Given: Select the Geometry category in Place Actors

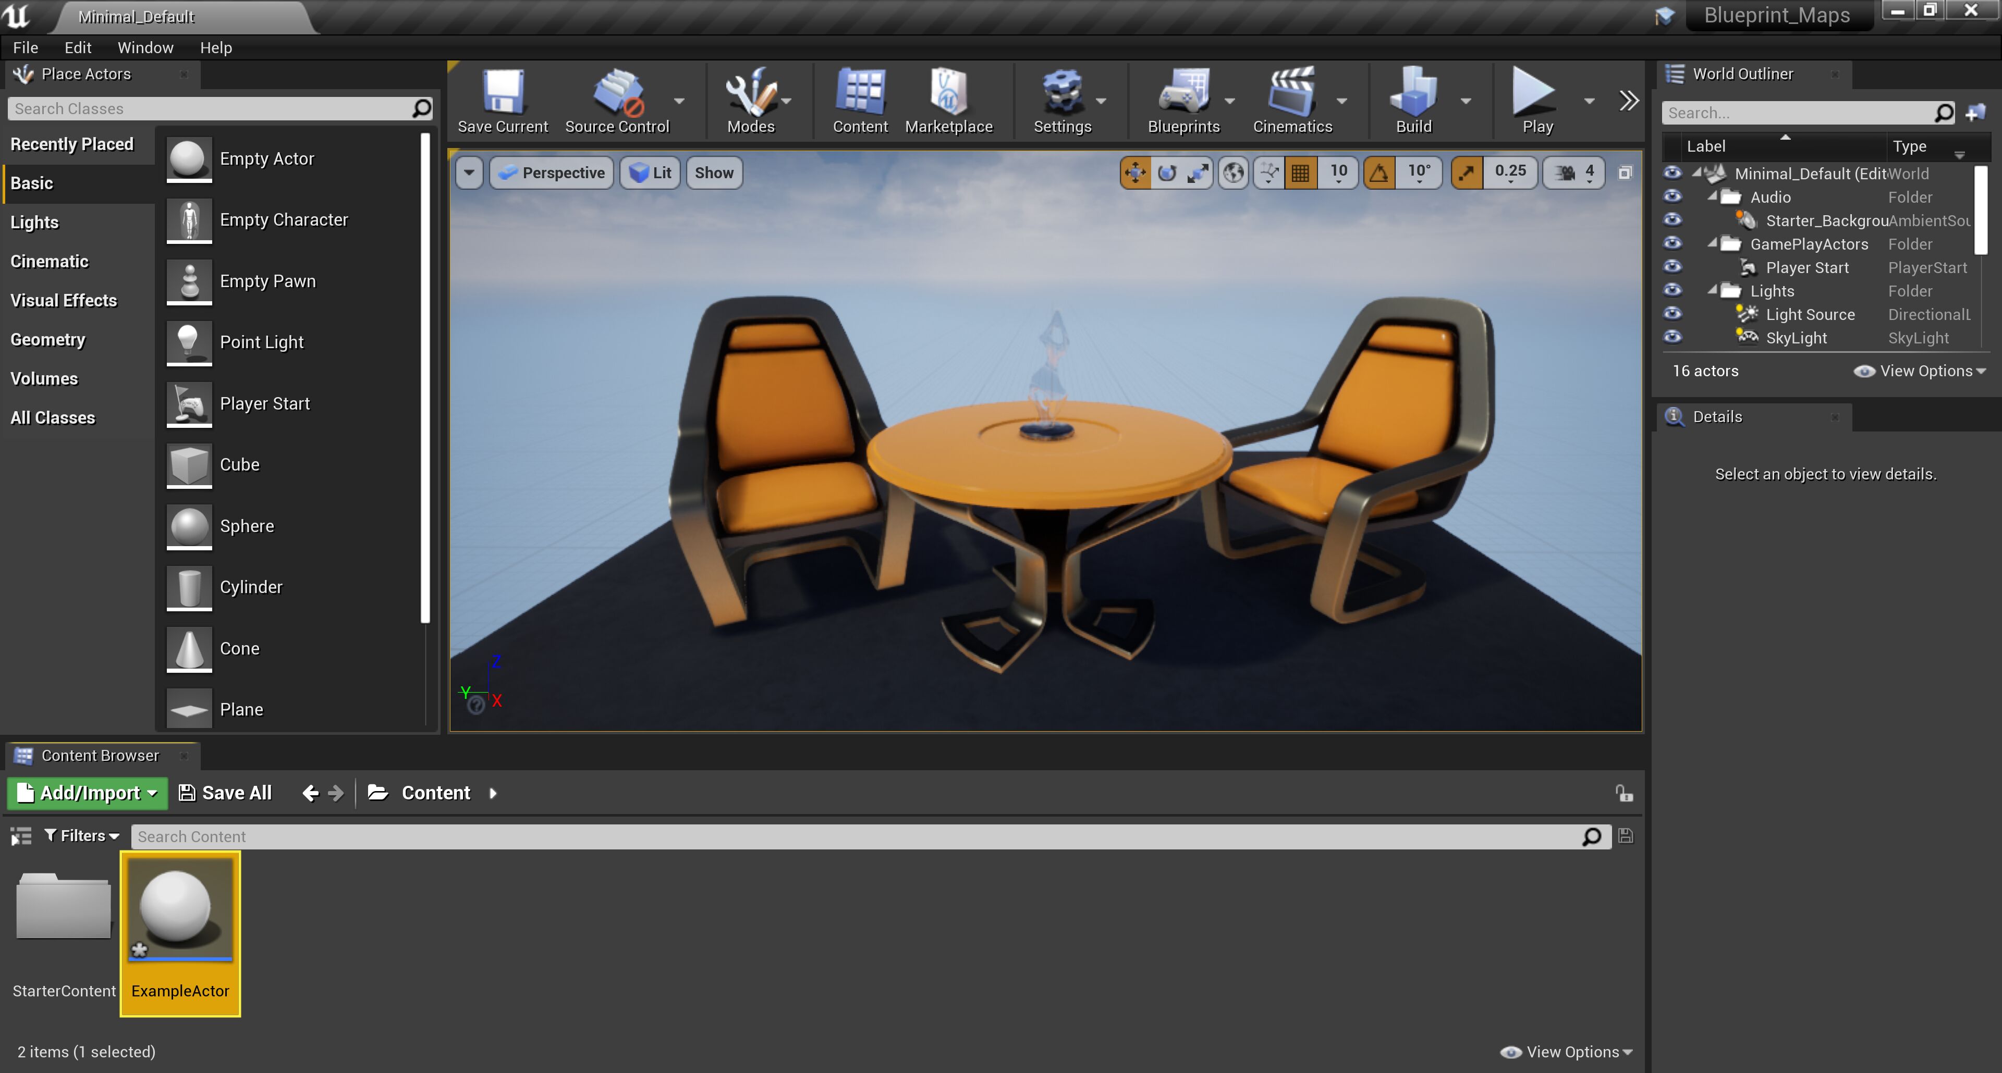Looking at the screenshot, I should (x=47, y=340).
